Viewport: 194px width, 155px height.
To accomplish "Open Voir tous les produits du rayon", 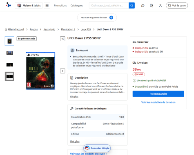I will tap(89, 154).
